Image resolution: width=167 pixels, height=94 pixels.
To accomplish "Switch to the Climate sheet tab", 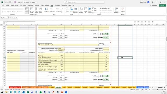I will (52, 87).
